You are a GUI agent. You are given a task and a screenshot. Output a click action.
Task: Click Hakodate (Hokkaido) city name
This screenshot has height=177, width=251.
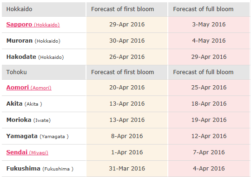(x=35, y=57)
